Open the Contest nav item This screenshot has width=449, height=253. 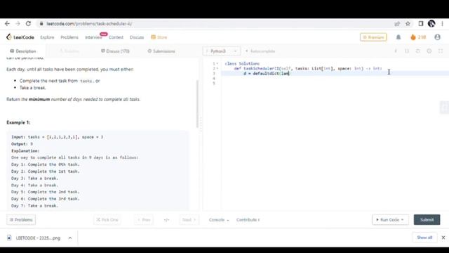pos(116,37)
